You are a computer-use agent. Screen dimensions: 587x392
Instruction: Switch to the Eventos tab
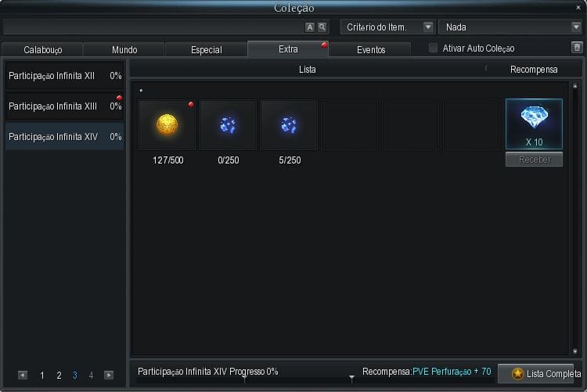coord(371,50)
